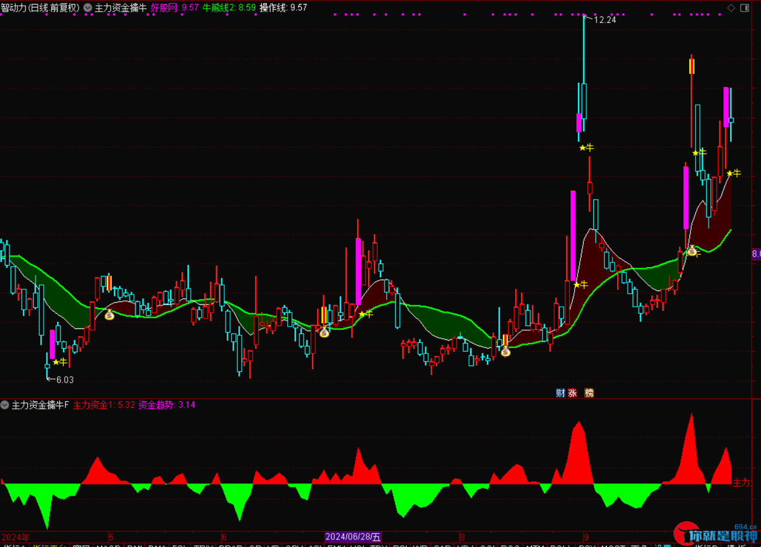This screenshot has height=547, width=761.
Task: Select the 2024/06/28/五 date marker
Action: [x=353, y=537]
